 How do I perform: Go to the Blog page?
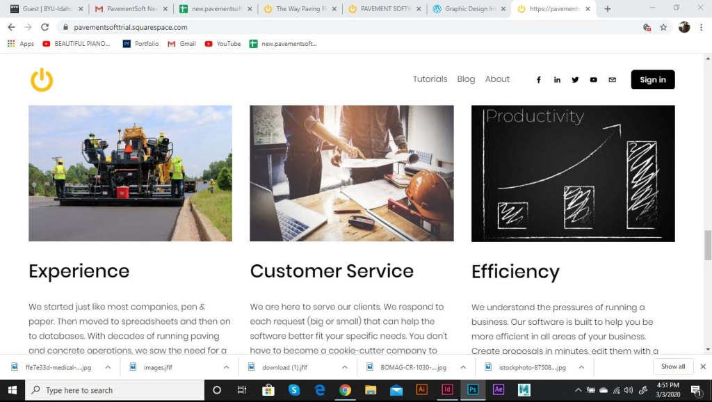(466, 79)
